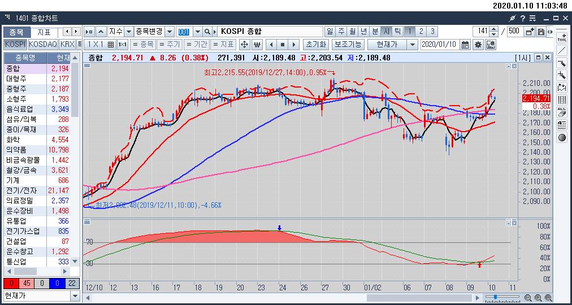Add new chart window icon

point(530,31)
